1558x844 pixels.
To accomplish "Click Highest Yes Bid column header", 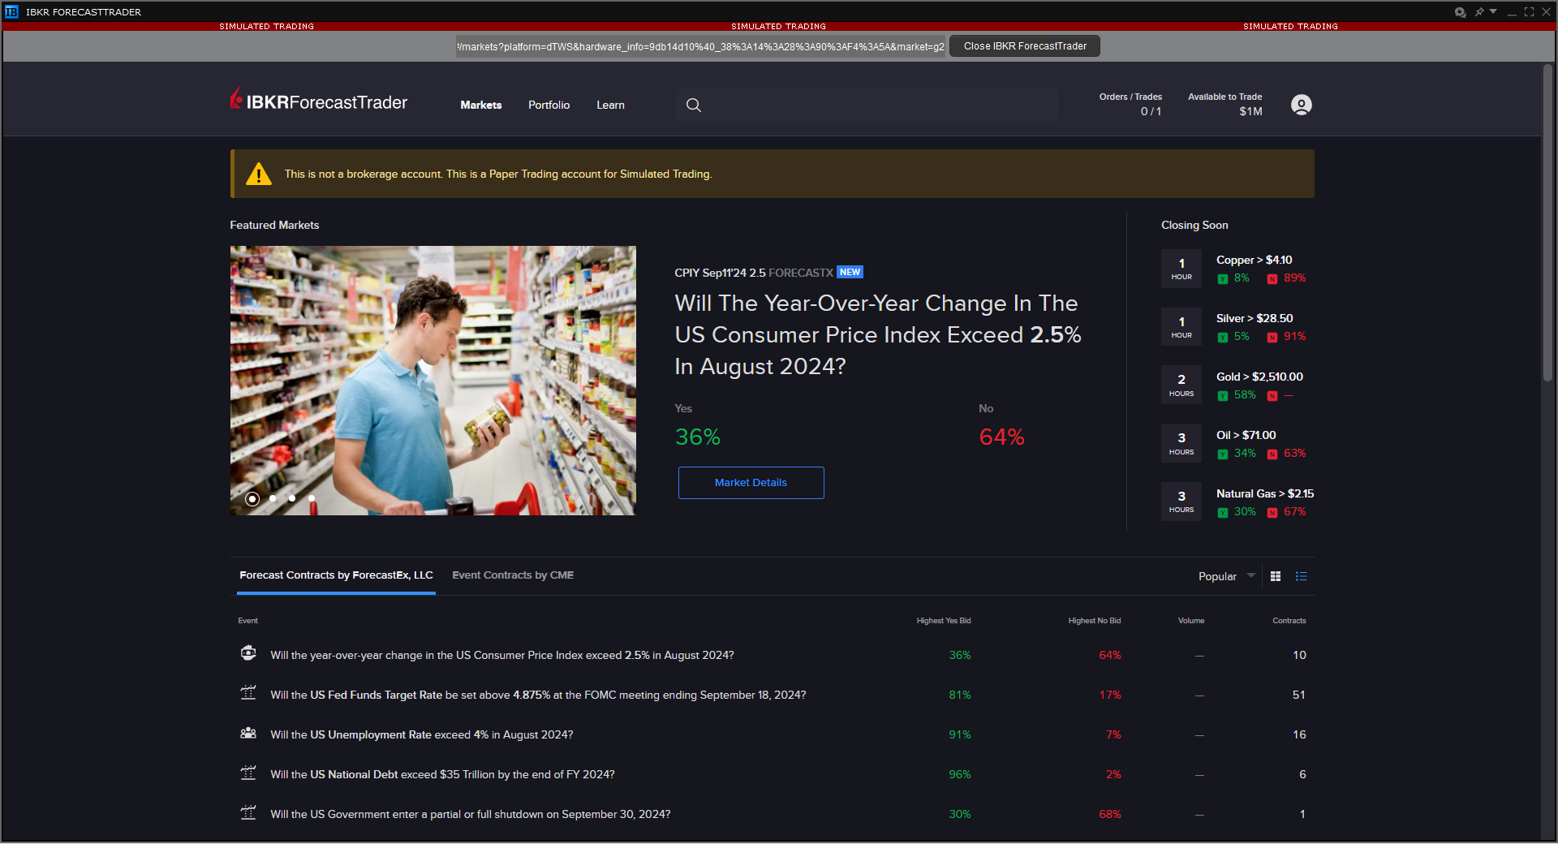I will click(x=943, y=621).
